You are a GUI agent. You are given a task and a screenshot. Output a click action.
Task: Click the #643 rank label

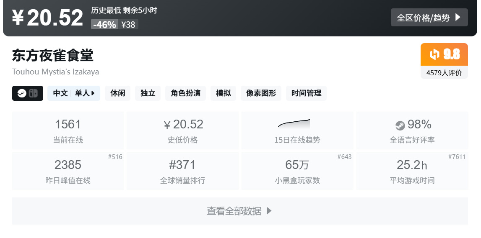pyautogui.click(x=344, y=157)
